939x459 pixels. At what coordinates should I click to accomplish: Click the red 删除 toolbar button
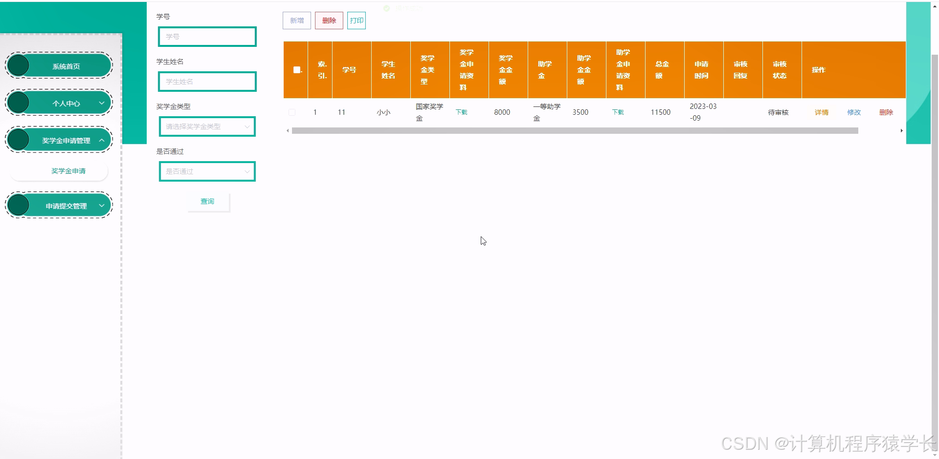tap(329, 21)
